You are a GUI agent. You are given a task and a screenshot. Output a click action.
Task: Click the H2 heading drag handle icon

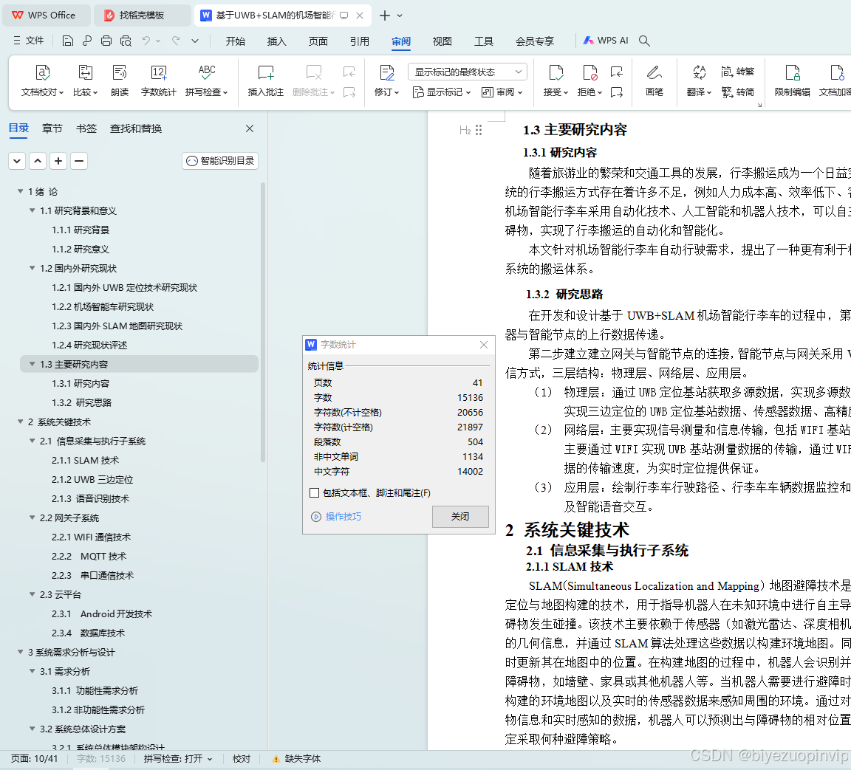point(479,130)
